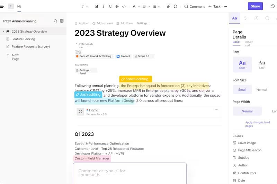Viewport: 277px width, 184px height.
Task: Open the text alignment dropdown
Action: pos(145,6)
